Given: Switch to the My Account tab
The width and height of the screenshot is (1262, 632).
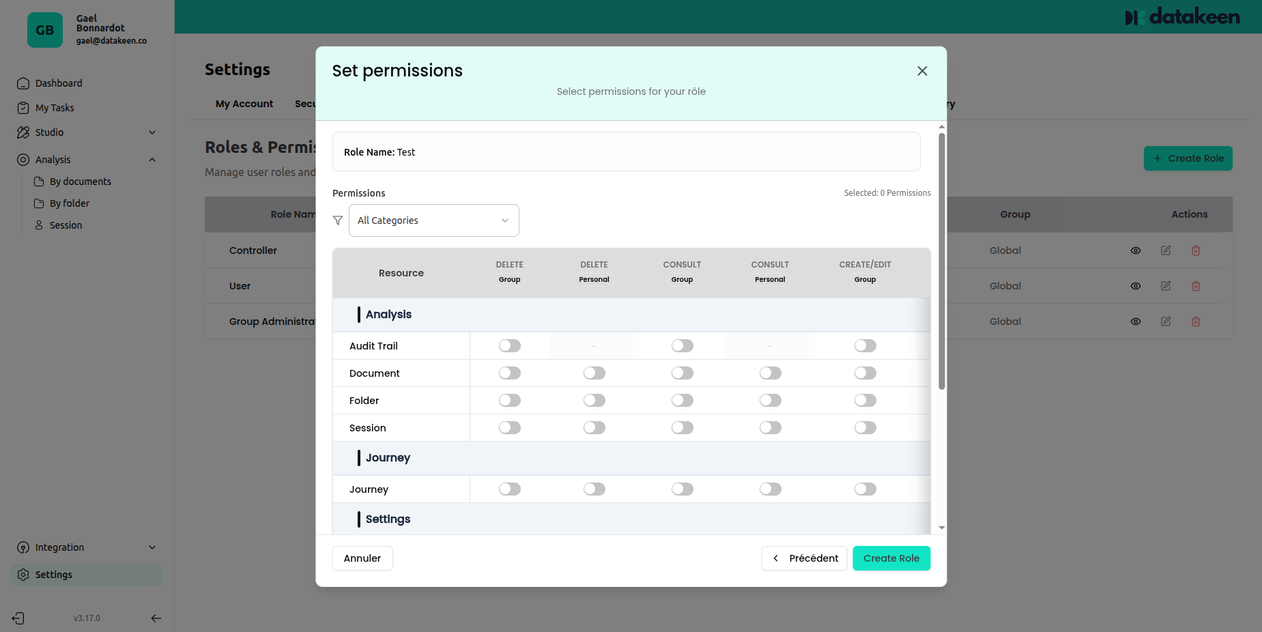Looking at the screenshot, I should coord(244,104).
